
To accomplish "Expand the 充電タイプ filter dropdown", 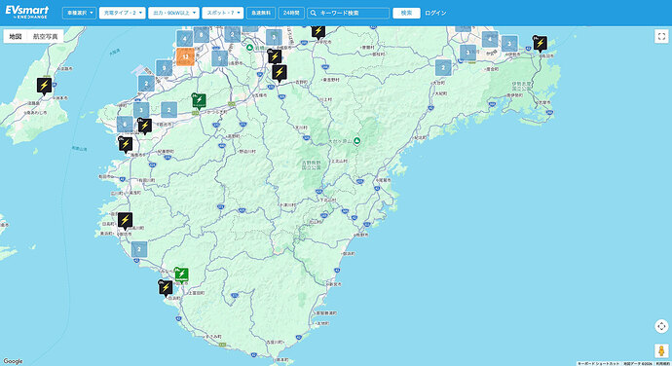I will [123, 13].
